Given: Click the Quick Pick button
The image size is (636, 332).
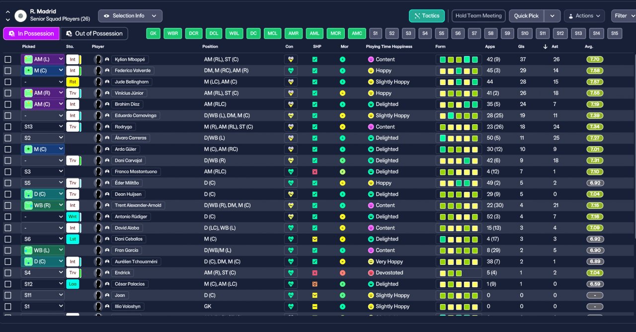Looking at the screenshot, I should coord(527,16).
